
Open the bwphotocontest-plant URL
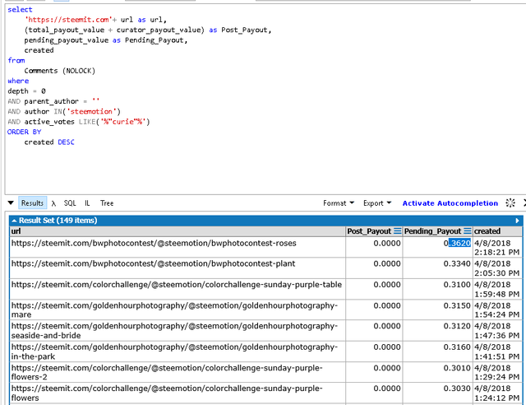[153, 263]
